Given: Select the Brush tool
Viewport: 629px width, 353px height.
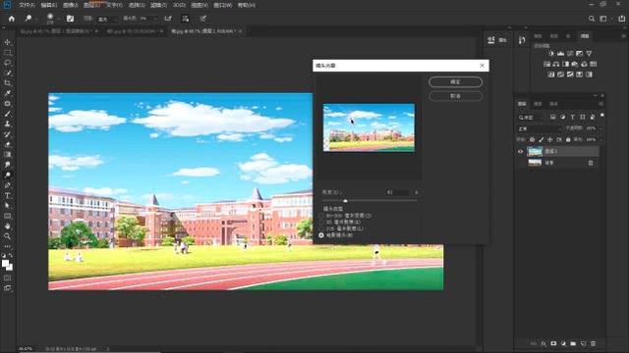Looking at the screenshot, I should click(7, 114).
